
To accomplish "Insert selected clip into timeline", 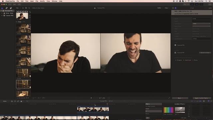I will point(15,101).
